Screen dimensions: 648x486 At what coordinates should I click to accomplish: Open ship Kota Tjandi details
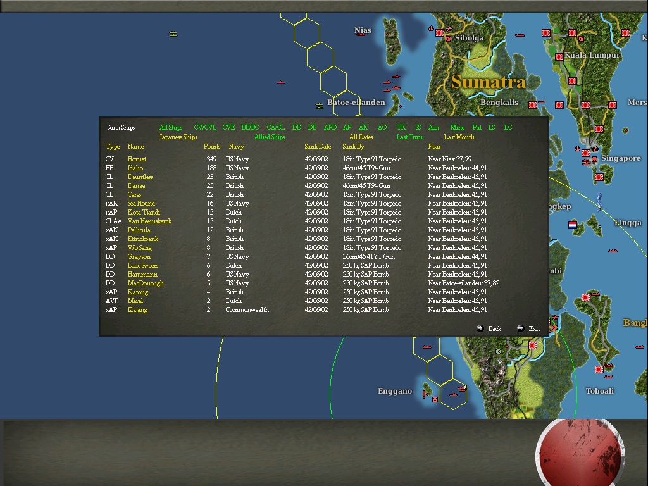(144, 212)
